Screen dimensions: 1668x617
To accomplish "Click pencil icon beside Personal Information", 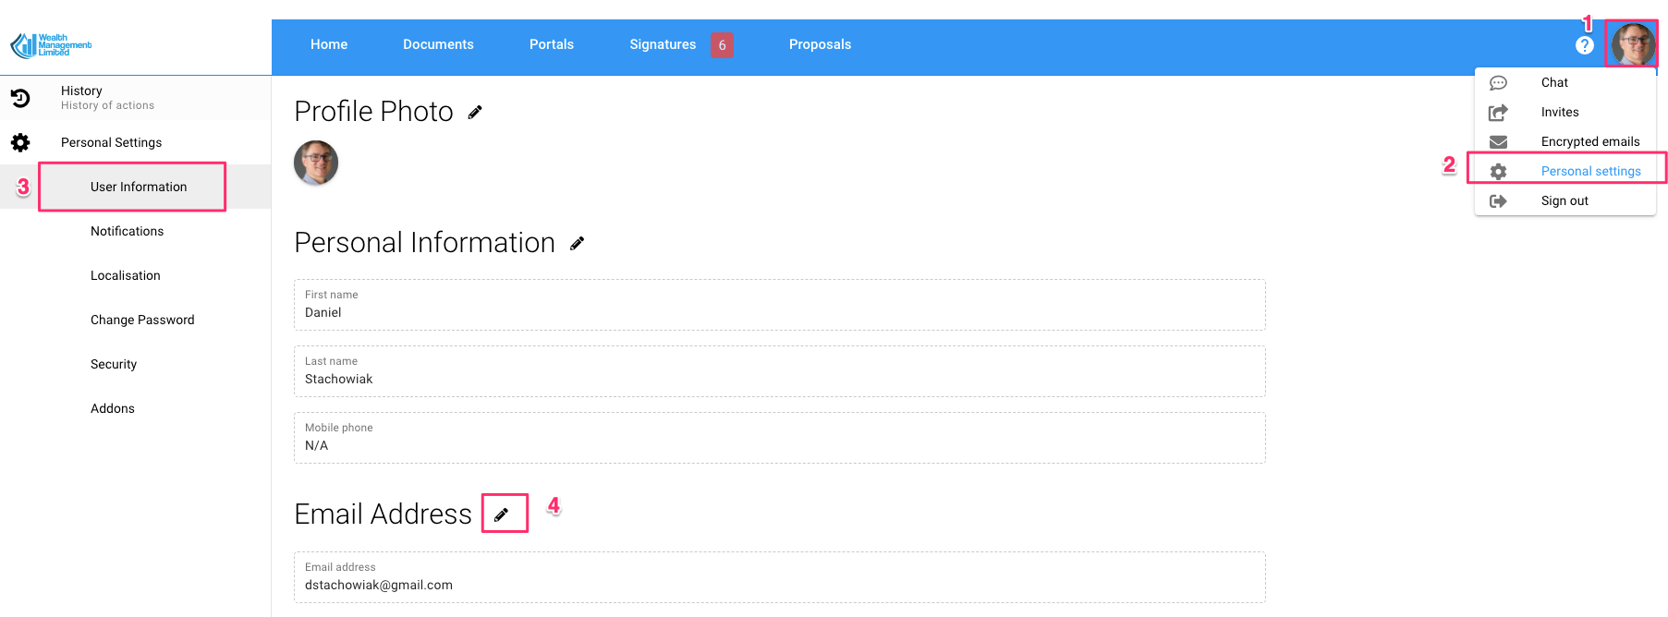I will pos(577,244).
